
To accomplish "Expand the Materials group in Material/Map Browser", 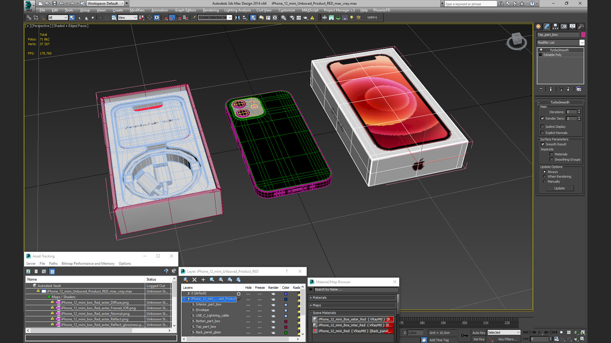I will click(352, 298).
